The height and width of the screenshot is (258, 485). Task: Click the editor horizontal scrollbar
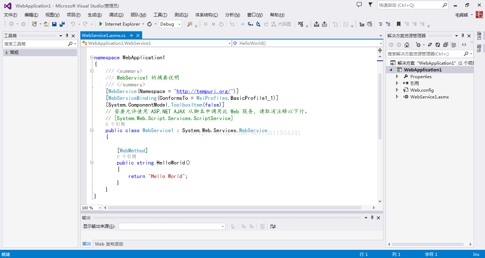235,208
